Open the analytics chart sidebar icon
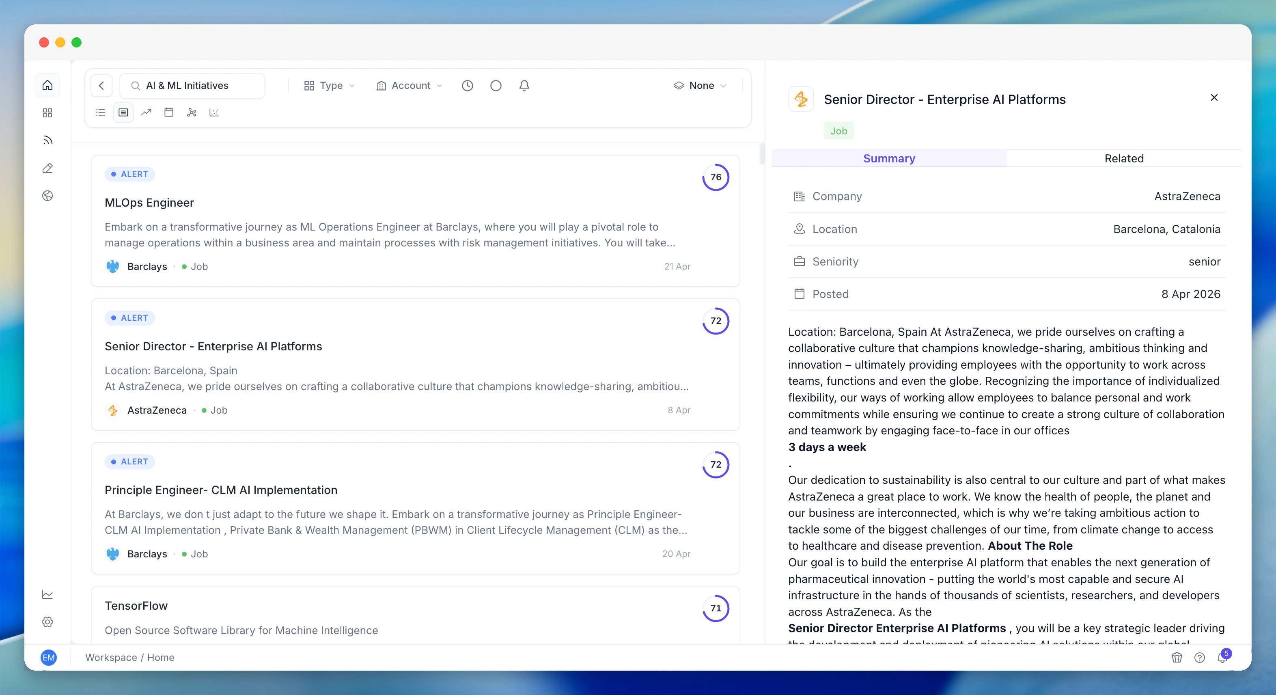The image size is (1276, 695). click(47, 594)
